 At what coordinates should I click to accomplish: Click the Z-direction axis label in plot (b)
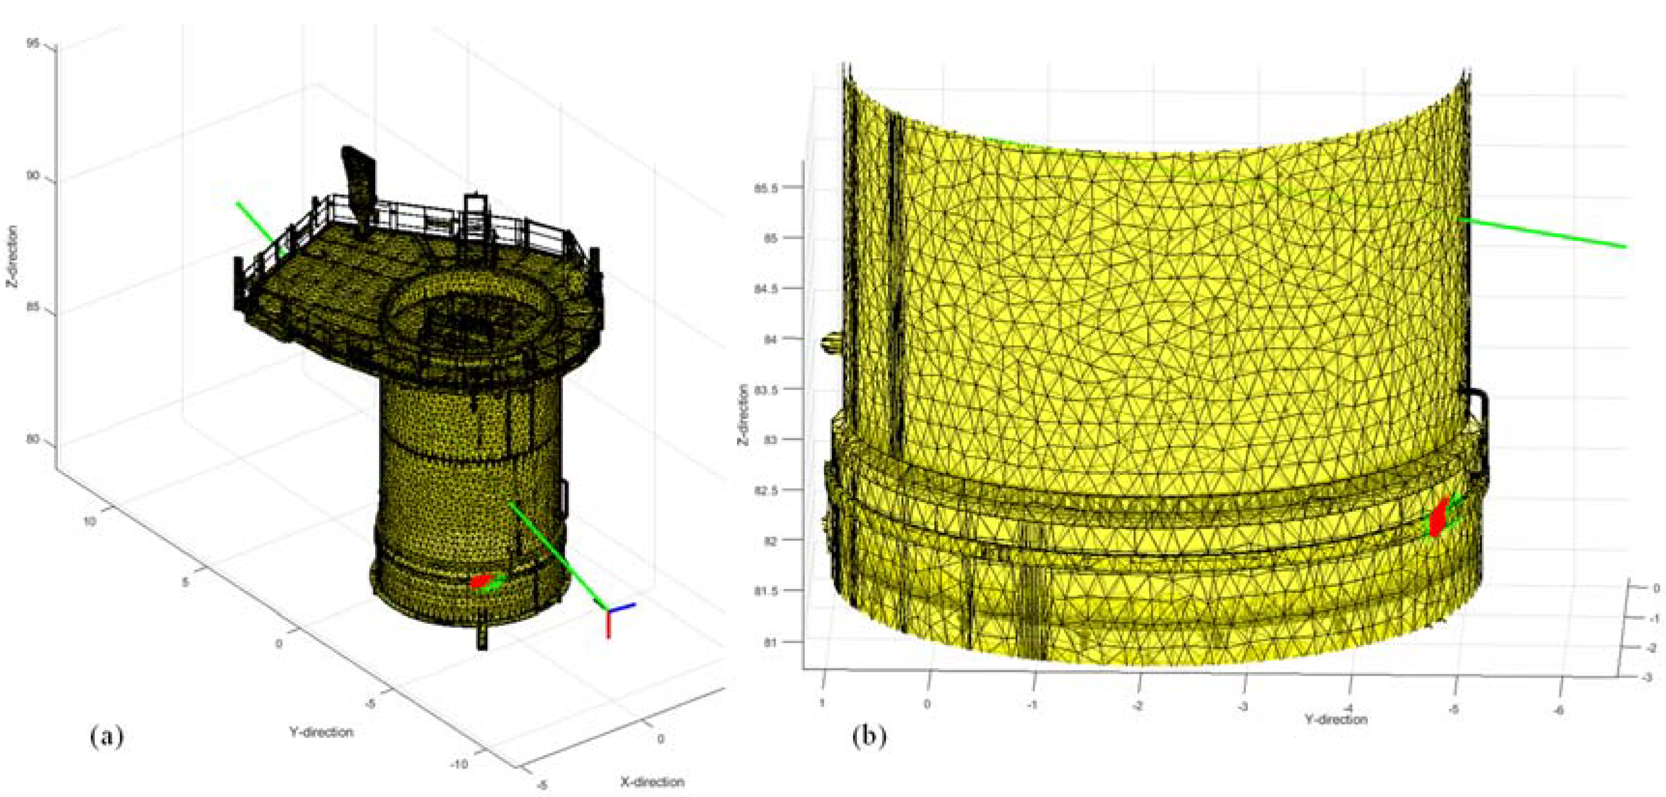click(x=744, y=414)
